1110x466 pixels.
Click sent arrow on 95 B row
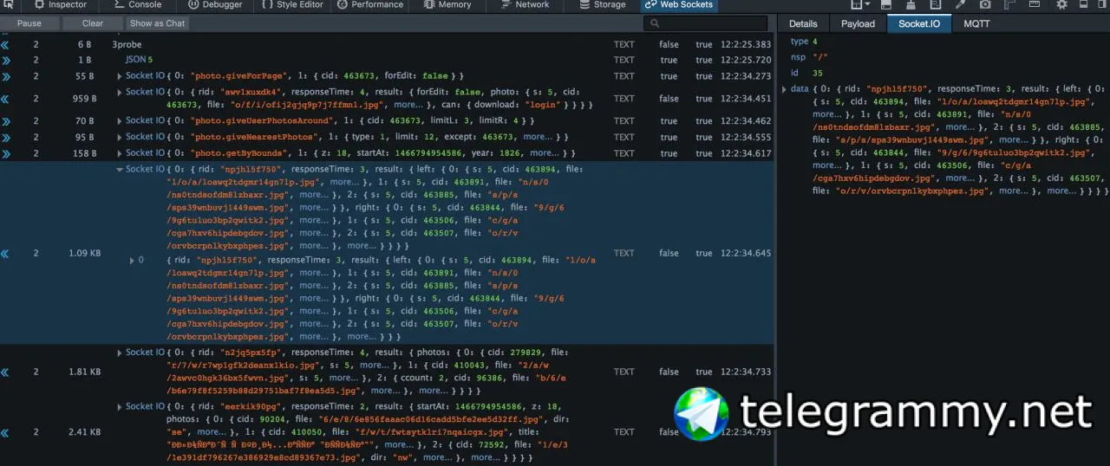pyautogui.click(x=5, y=137)
